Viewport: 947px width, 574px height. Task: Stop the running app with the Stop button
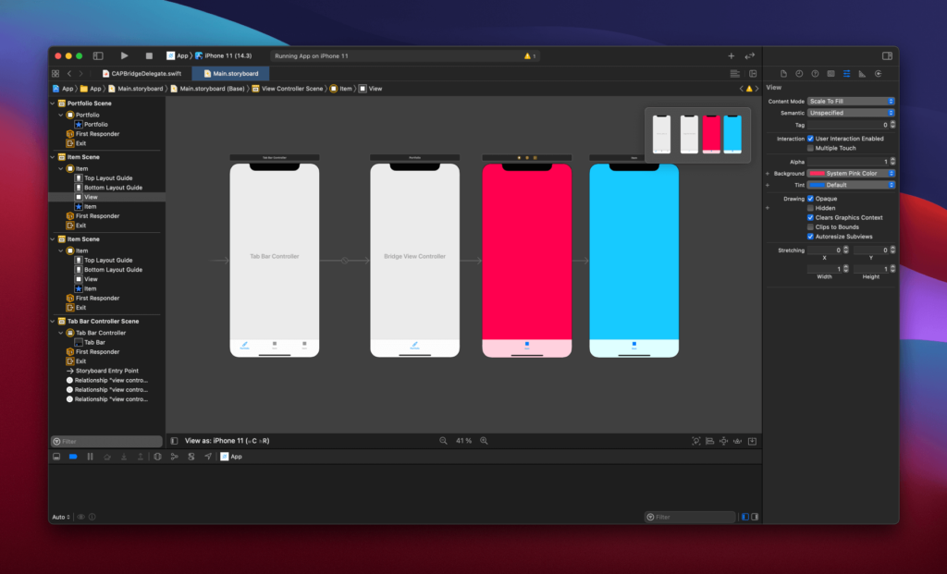[149, 56]
